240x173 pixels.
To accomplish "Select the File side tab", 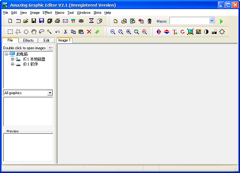I will [10, 40].
